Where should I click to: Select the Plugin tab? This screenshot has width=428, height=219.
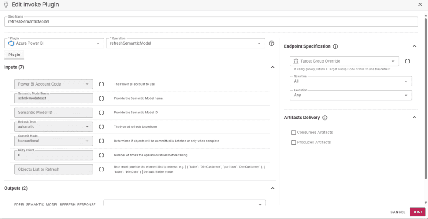click(x=14, y=55)
